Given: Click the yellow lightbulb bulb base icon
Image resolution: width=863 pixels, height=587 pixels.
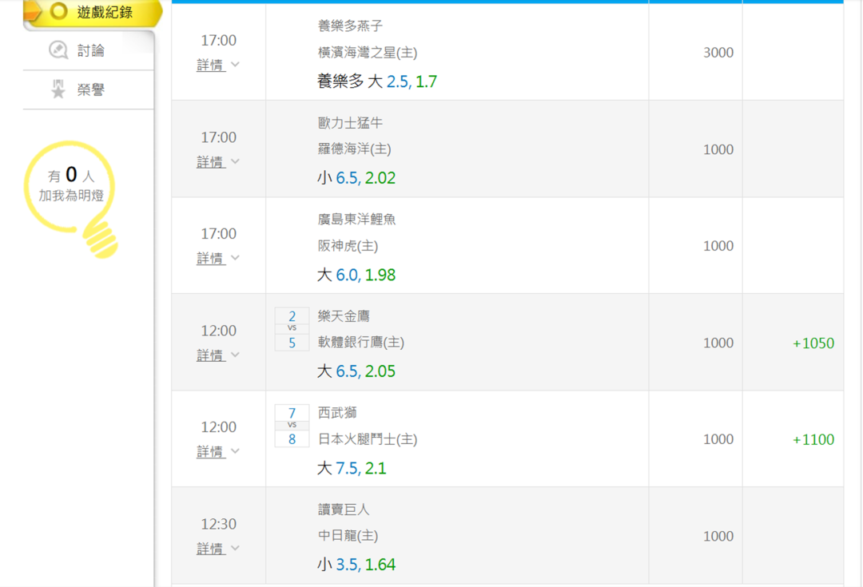Looking at the screenshot, I should 101,238.
